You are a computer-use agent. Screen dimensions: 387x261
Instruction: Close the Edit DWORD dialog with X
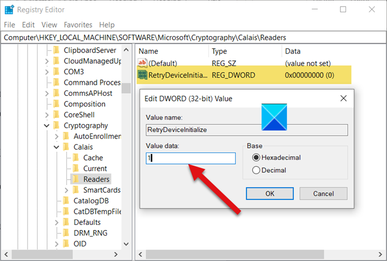pos(343,99)
